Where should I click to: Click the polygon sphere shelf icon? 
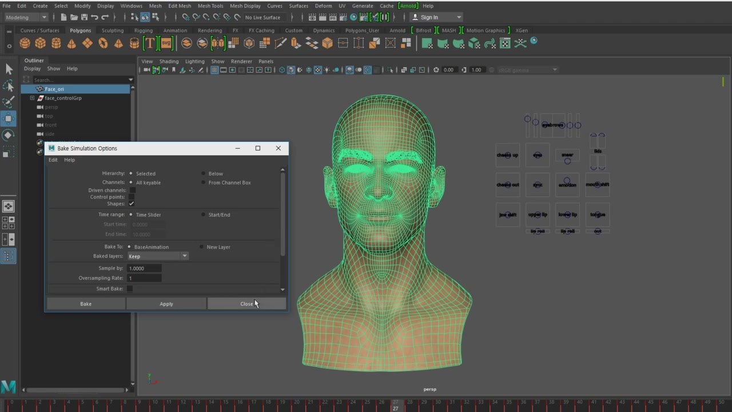click(25, 43)
